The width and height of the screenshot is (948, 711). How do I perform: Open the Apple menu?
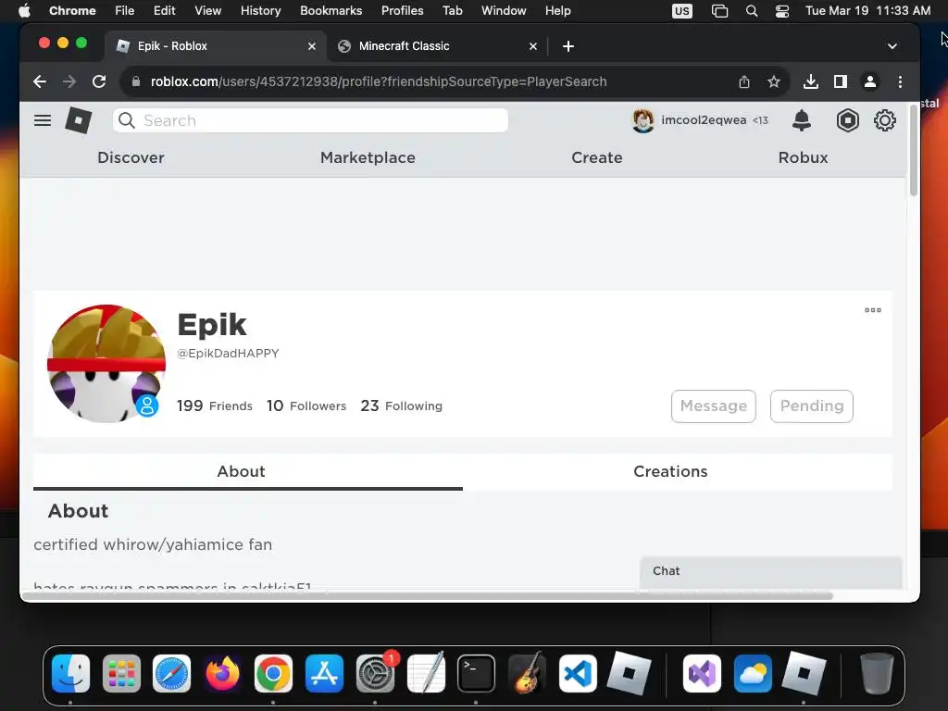(x=24, y=11)
